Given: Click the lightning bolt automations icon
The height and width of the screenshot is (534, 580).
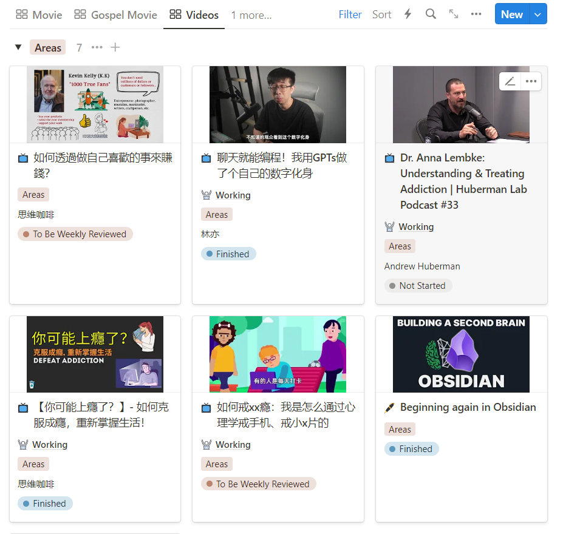Looking at the screenshot, I should tap(408, 14).
